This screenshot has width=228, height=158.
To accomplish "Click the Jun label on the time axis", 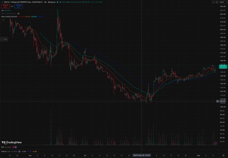I will (30, 156).
